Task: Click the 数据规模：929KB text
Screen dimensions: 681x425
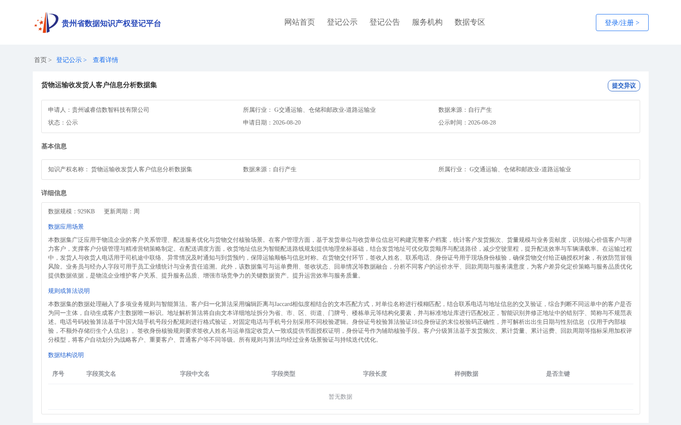Action: 72,211
